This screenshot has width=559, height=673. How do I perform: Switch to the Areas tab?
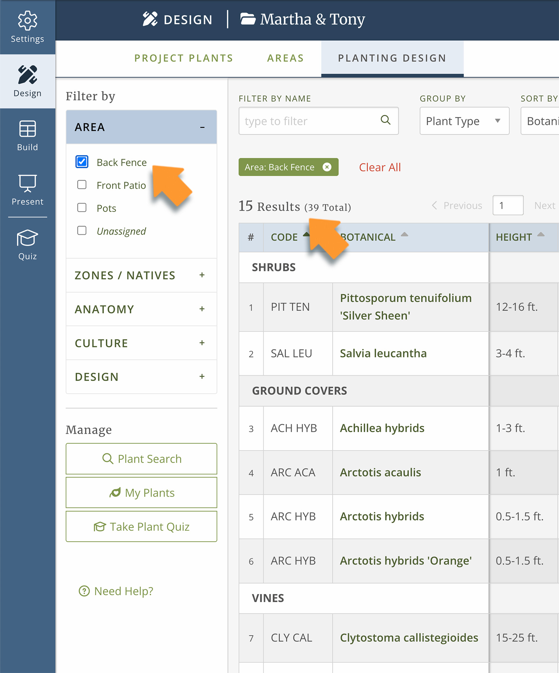285,58
